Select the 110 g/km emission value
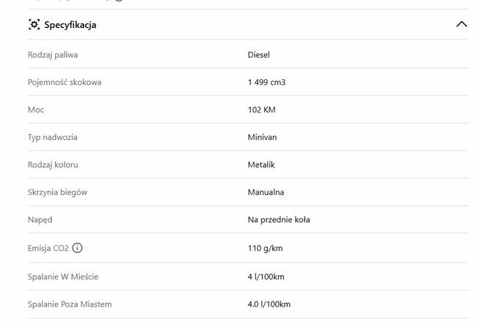The width and height of the screenshot is (480, 322). click(x=265, y=248)
